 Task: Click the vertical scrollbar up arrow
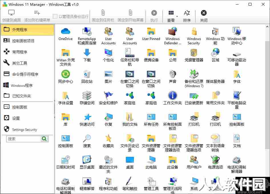coord(267,27)
